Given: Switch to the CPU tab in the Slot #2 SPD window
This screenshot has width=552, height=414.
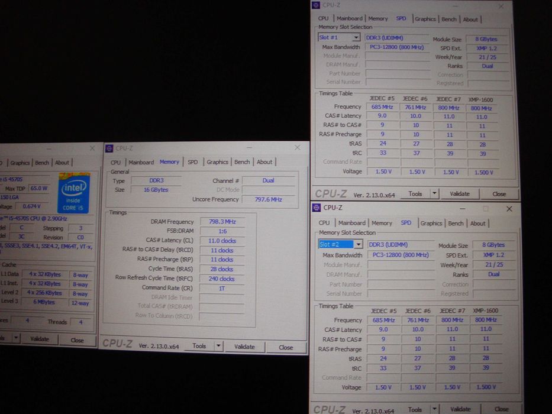Looking at the screenshot, I should pyautogui.click(x=324, y=223).
